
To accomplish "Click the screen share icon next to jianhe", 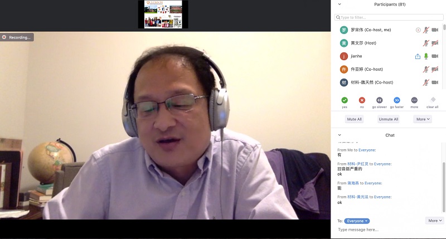I will 418,56.
